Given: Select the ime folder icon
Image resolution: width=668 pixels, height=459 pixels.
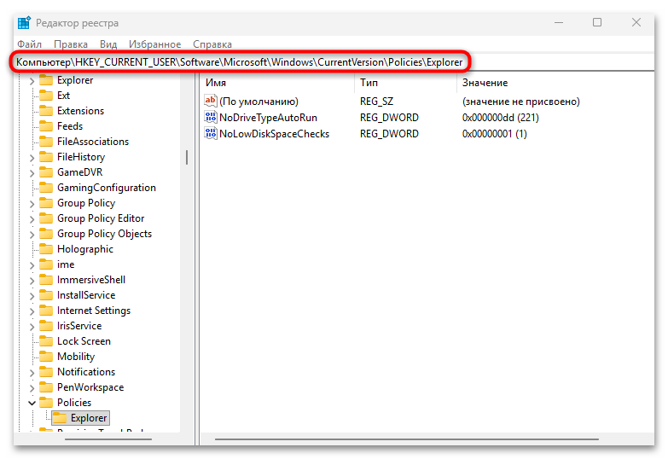Looking at the screenshot, I should click(x=46, y=264).
